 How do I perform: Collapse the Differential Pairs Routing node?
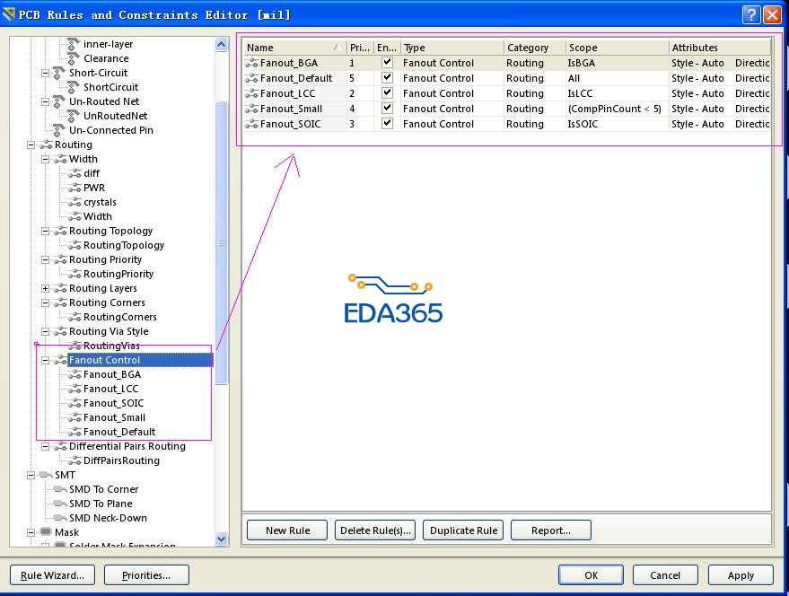45,446
